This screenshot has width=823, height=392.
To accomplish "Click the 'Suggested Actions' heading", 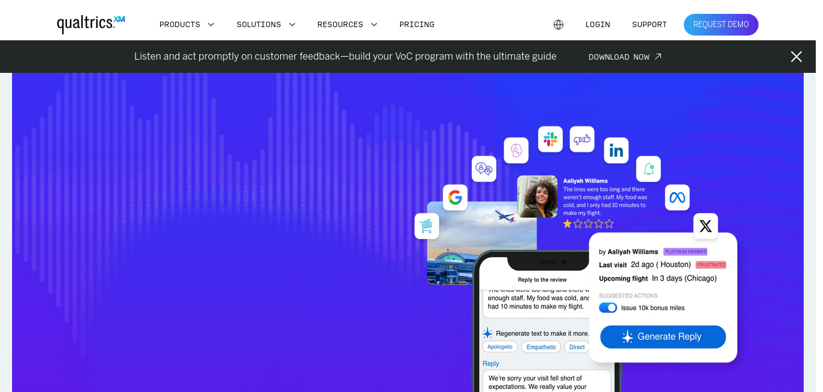I will tap(628, 296).
